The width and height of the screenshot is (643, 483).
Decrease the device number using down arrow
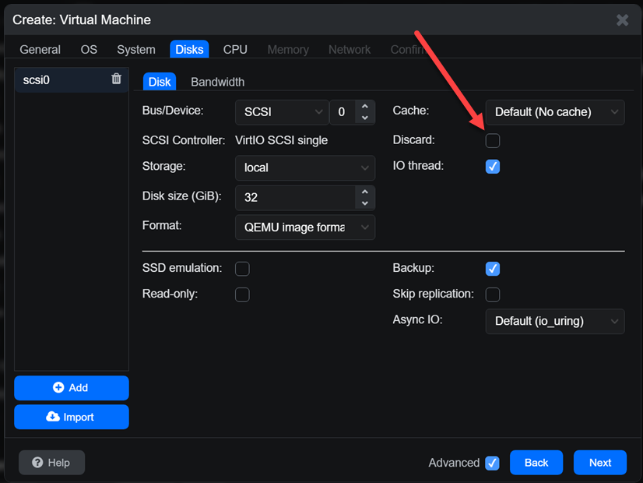pyautogui.click(x=364, y=118)
